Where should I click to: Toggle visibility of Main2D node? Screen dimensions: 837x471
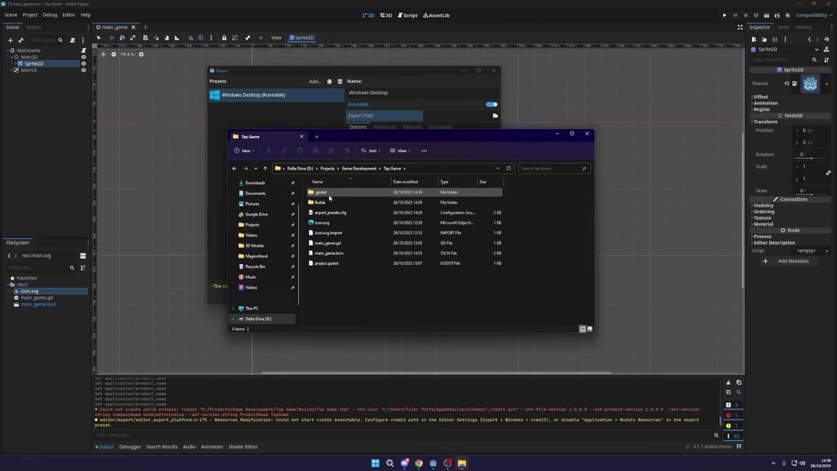click(x=83, y=57)
